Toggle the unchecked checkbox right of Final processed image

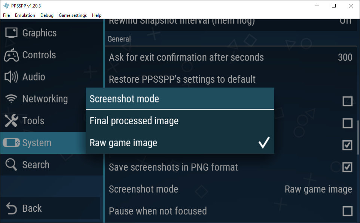347,123
